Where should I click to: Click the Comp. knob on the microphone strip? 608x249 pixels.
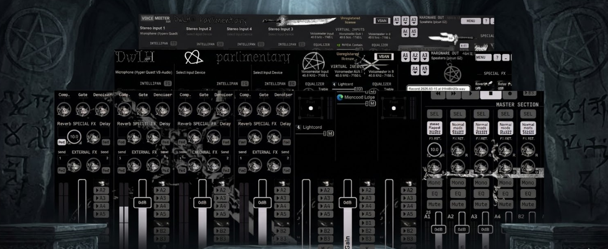[64, 109]
